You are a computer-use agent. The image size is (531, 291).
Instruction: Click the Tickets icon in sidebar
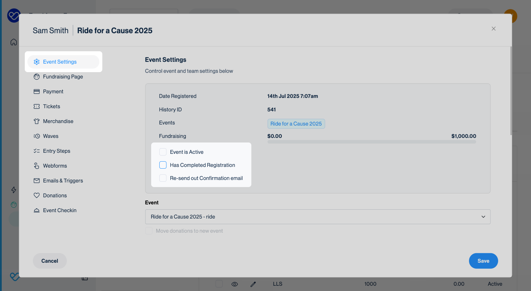(x=36, y=106)
